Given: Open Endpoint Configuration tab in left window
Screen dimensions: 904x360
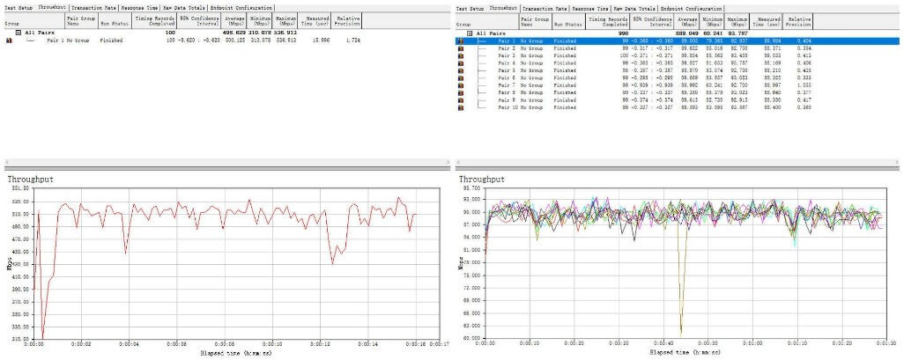Looking at the screenshot, I should (x=241, y=8).
